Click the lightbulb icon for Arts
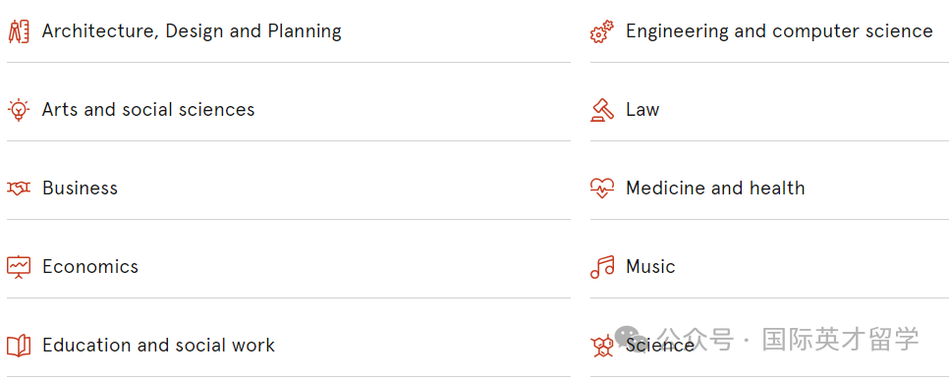The height and width of the screenshot is (377, 949). point(19,110)
